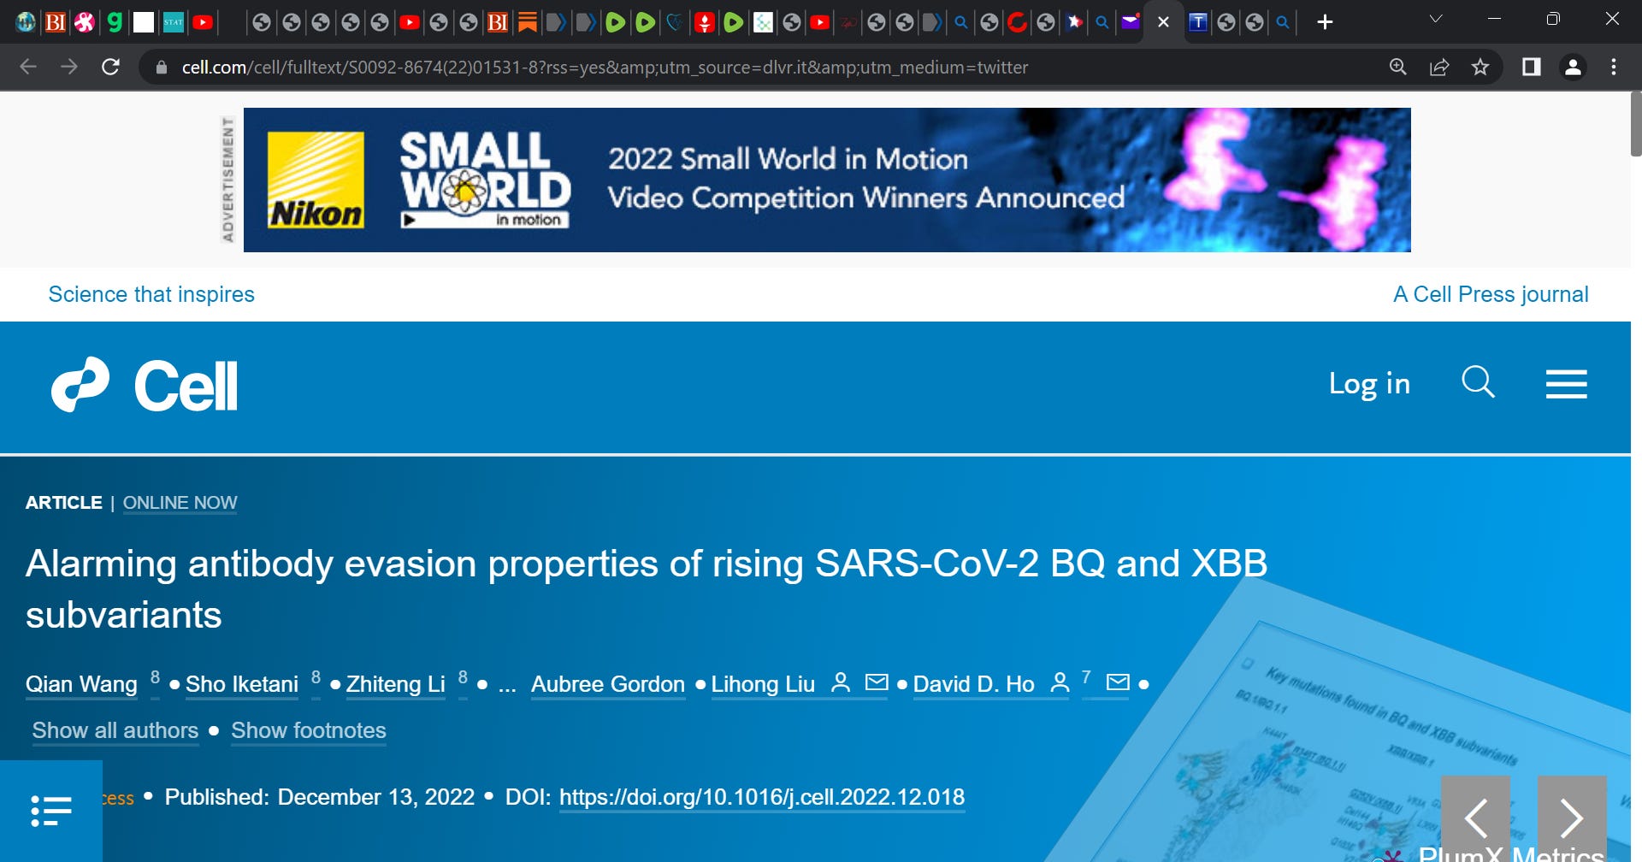Open a new browser tab
This screenshot has height=862, width=1642.
[x=1325, y=22]
